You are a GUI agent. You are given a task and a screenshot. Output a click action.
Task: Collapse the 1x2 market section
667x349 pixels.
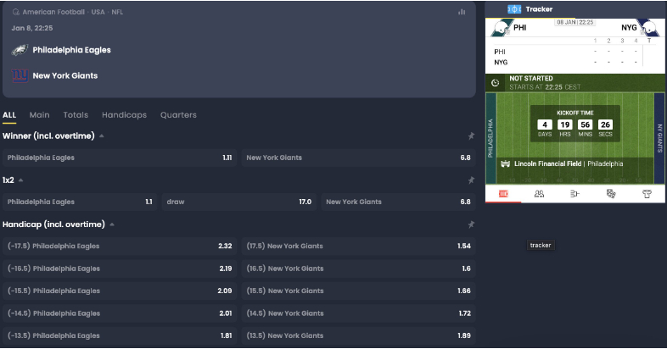(x=21, y=180)
